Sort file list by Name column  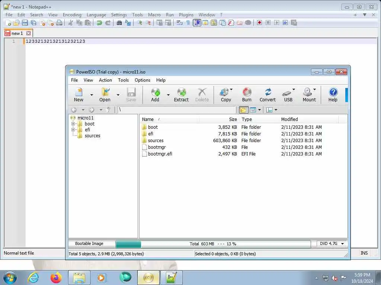(x=169, y=119)
